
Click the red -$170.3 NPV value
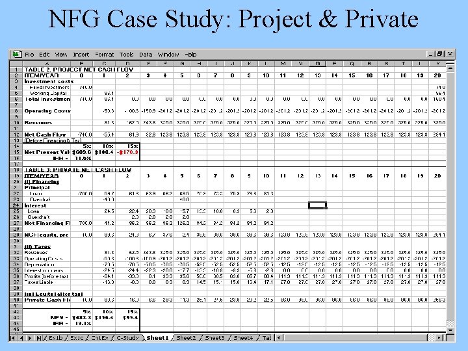128,152
